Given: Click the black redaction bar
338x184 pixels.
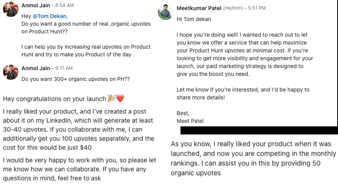Looking at the screenshot, I should point(259,131).
